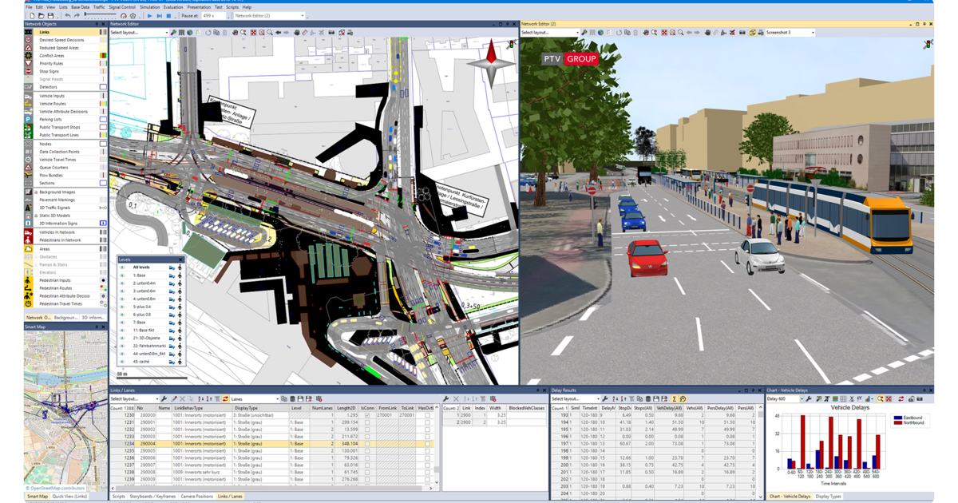Toggle vehicle visibility for All levels
This screenshot has height=503, width=958.
pyautogui.click(x=172, y=268)
